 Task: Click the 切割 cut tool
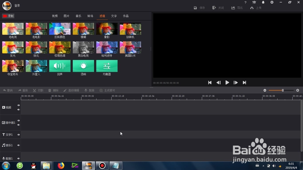click(38, 90)
